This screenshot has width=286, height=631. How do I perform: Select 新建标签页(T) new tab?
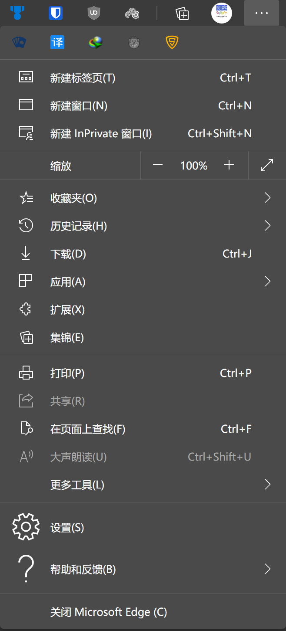point(83,78)
